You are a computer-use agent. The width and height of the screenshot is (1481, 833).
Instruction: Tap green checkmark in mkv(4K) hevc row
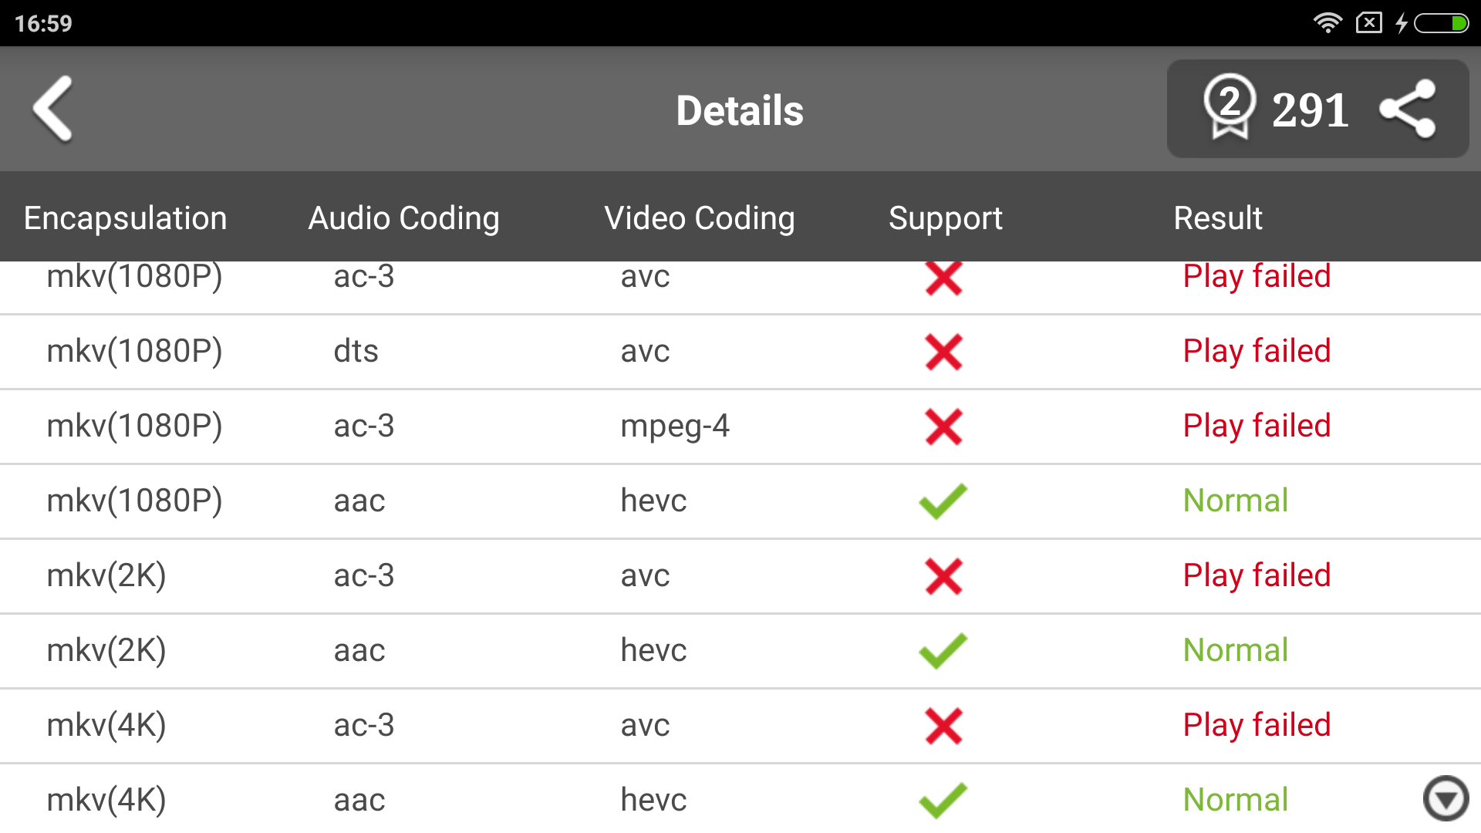(x=943, y=801)
